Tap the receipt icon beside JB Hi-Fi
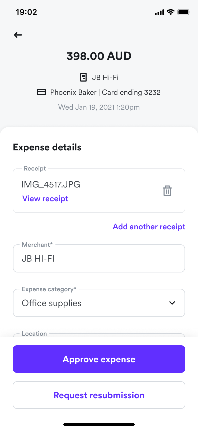The width and height of the screenshot is (198, 430). click(83, 77)
